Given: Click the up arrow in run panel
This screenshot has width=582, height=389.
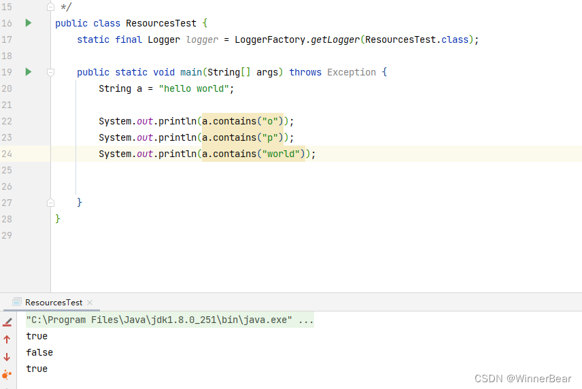Looking at the screenshot, I should (7, 339).
